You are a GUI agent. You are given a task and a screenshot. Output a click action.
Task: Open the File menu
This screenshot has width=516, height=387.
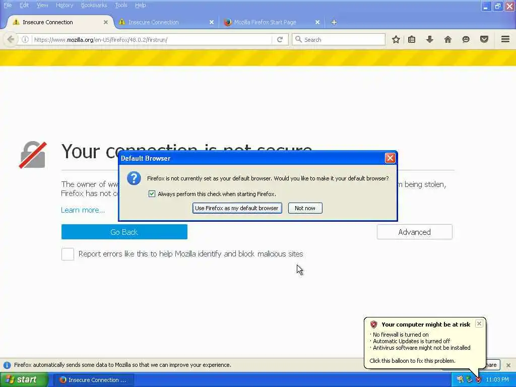point(8,5)
